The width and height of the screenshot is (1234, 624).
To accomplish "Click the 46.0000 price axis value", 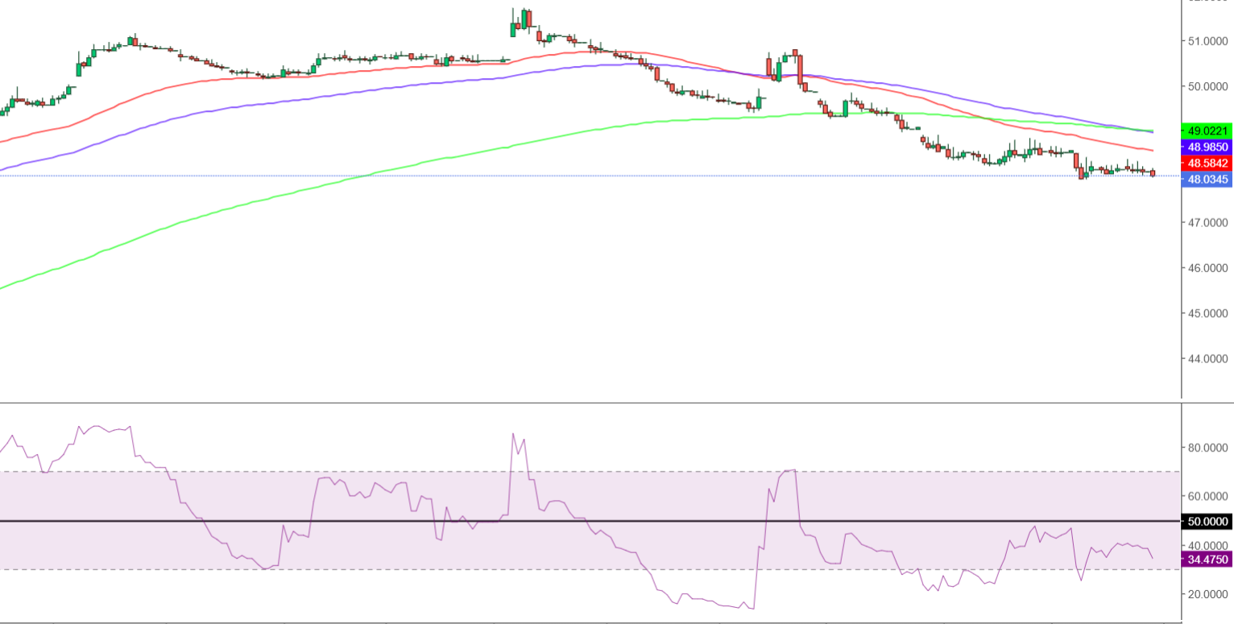I will tap(1208, 267).
